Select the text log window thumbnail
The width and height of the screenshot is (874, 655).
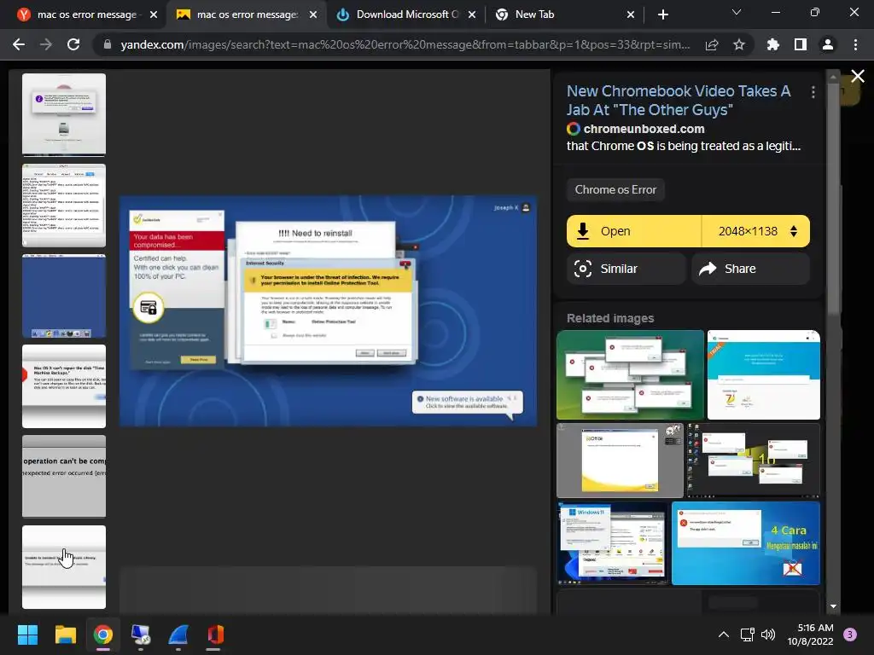[x=63, y=205]
